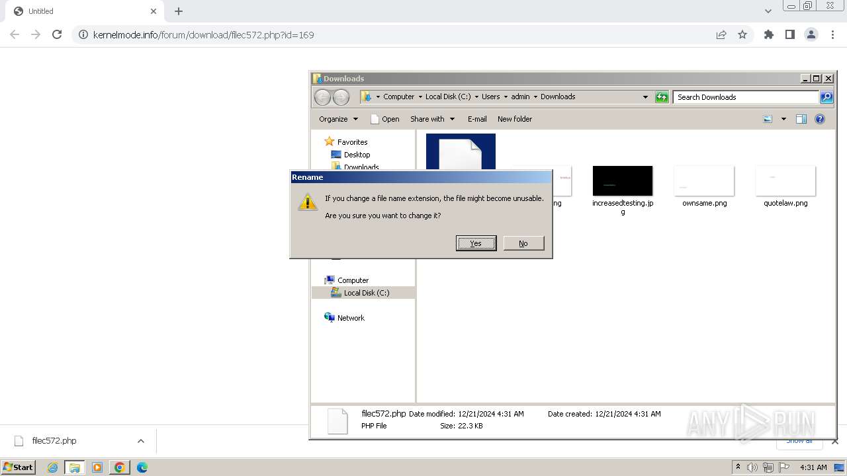
Task: Open the Start menu
Action: 18,467
